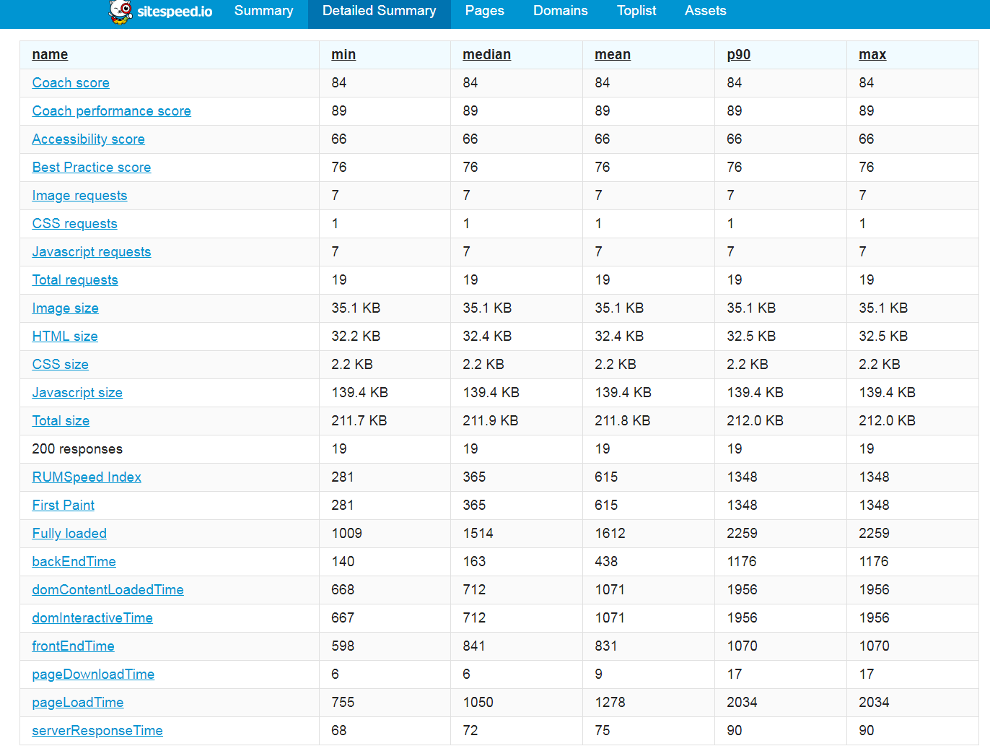Select pageLoadTime mean value 1278
The width and height of the screenshot is (990, 746).
click(x=610, y=703)
